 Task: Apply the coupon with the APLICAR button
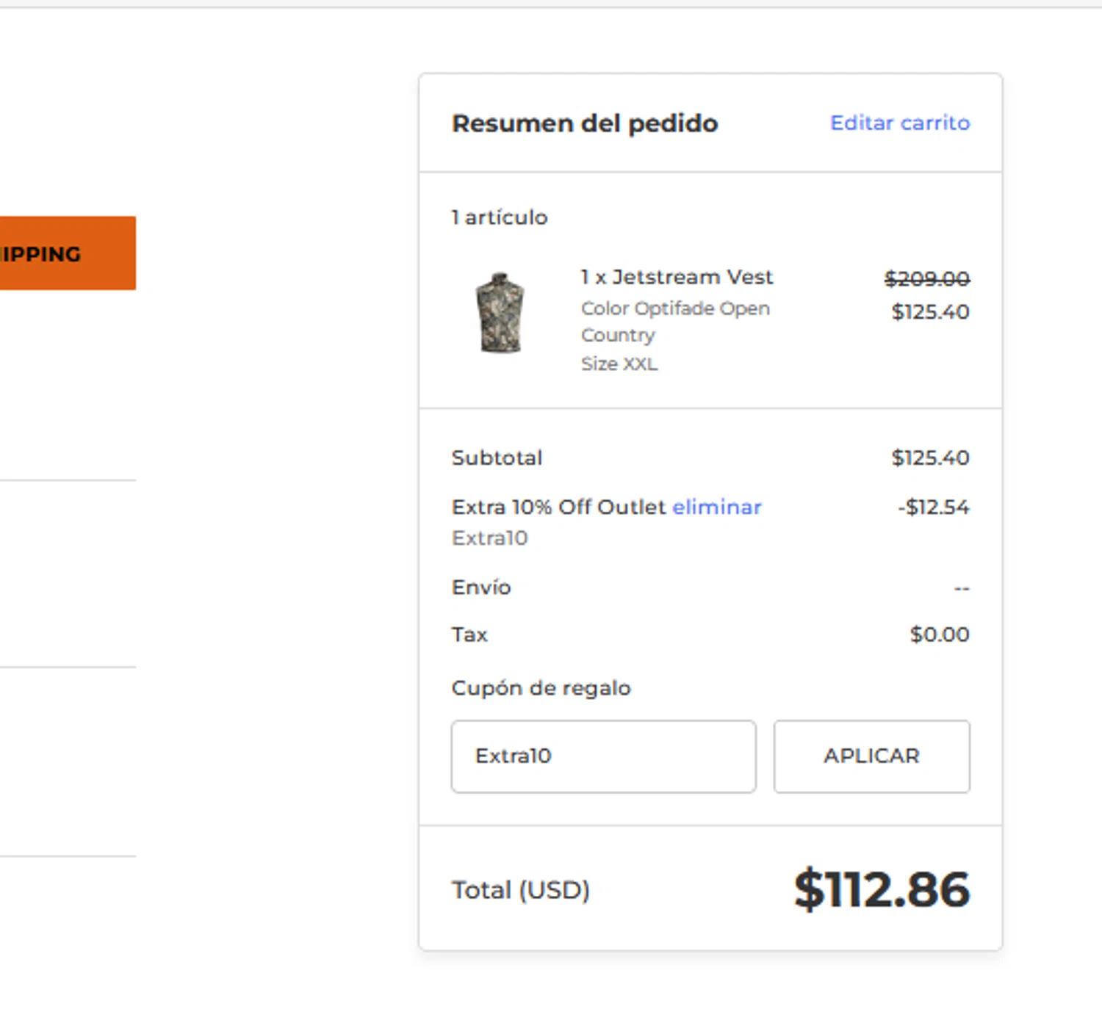[871, 756]
